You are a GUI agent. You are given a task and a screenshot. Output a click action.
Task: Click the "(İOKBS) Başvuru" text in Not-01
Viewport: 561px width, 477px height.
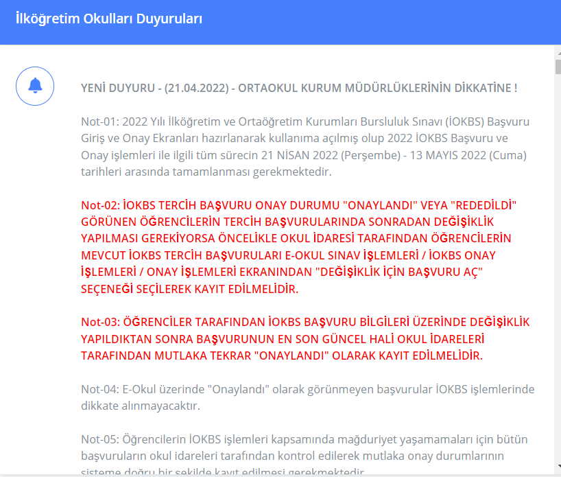click(x=486, y=122)
